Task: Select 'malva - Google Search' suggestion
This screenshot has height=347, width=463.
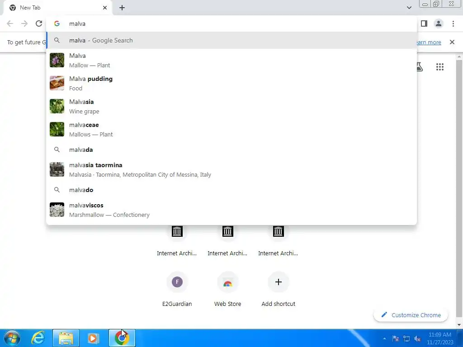Action: tap(231, 40)
